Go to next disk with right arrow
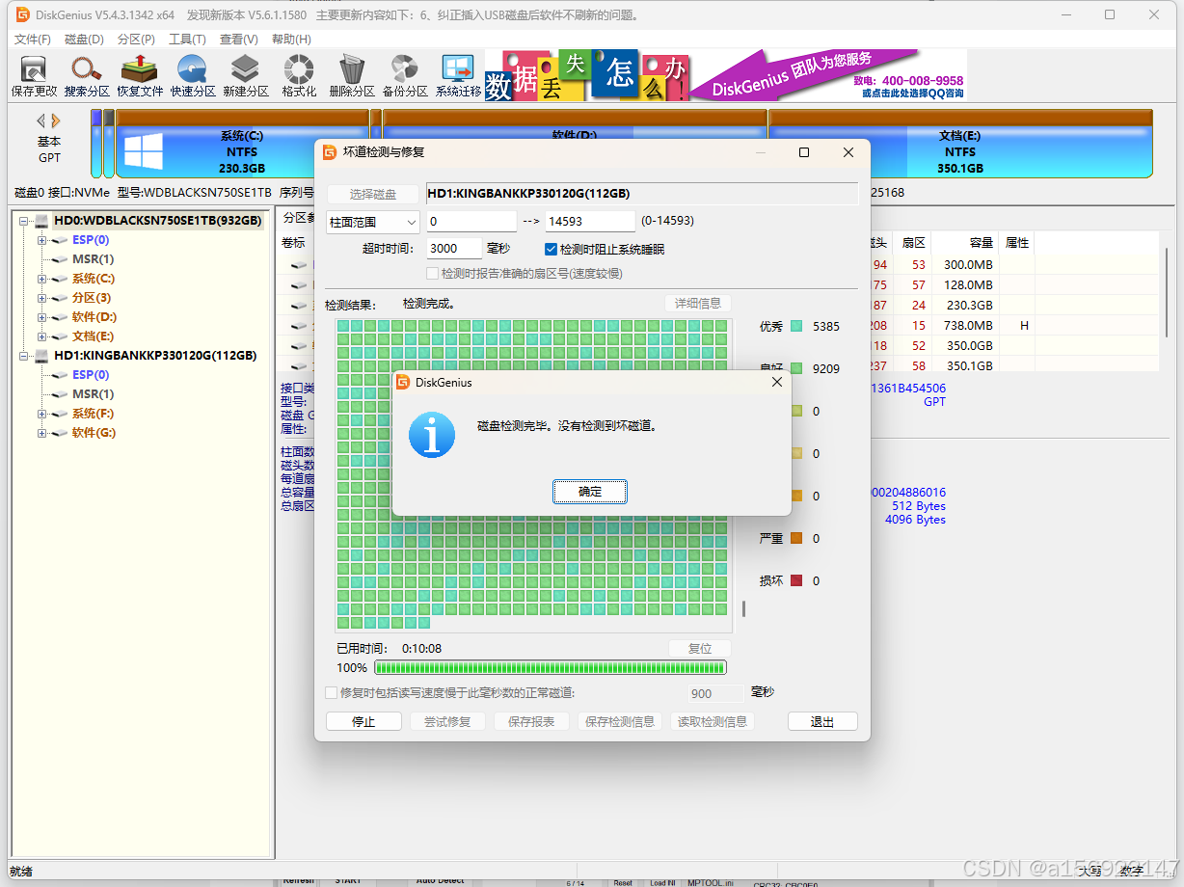The image size is (1184, 887). coord(56,121)
